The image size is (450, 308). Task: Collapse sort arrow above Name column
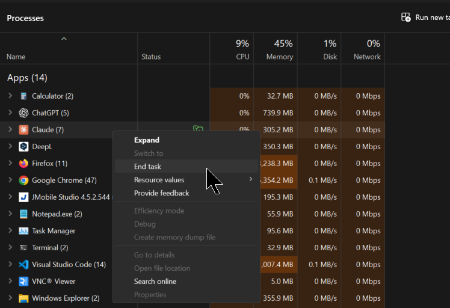point(64,39)
